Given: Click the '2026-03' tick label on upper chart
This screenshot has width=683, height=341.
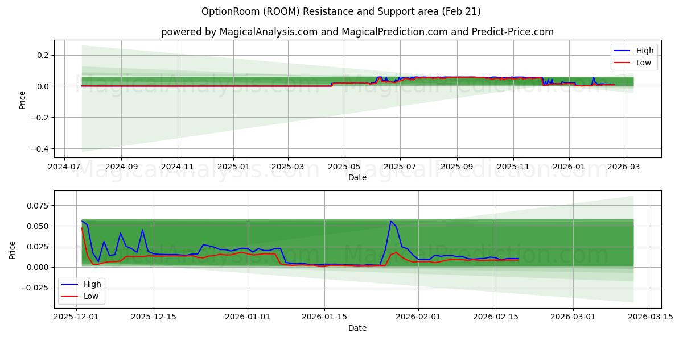Looking at the screenshot, I should click(x=624, y=167).
